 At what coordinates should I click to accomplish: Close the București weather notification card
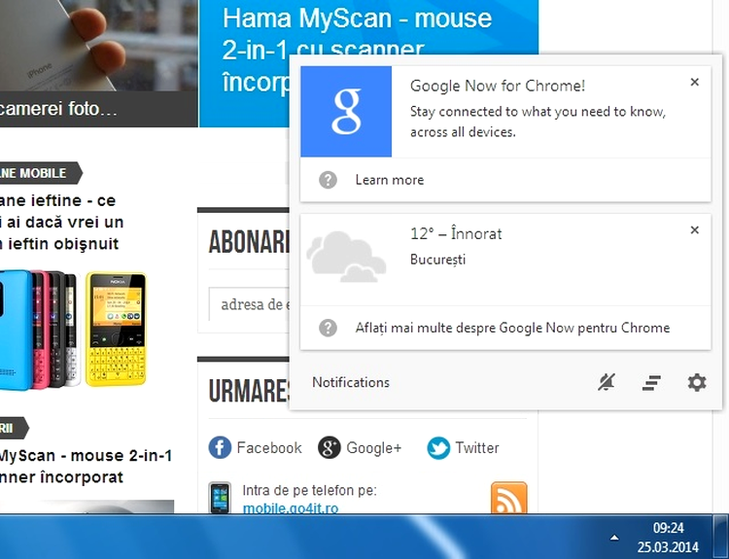coord(695,230)
